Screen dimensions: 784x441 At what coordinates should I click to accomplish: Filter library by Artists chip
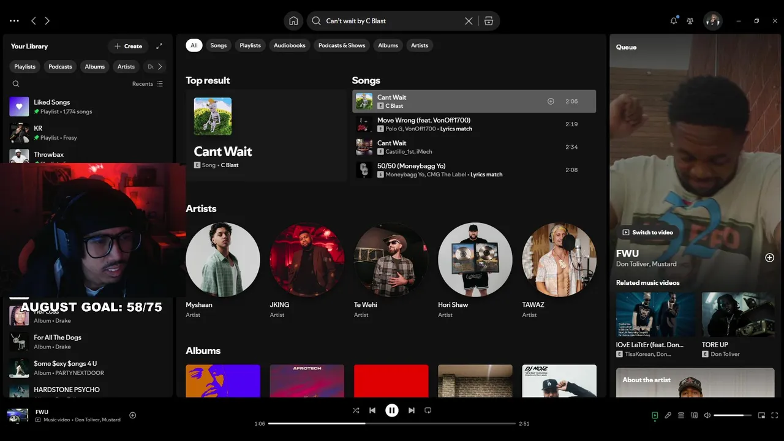[126, 66]
